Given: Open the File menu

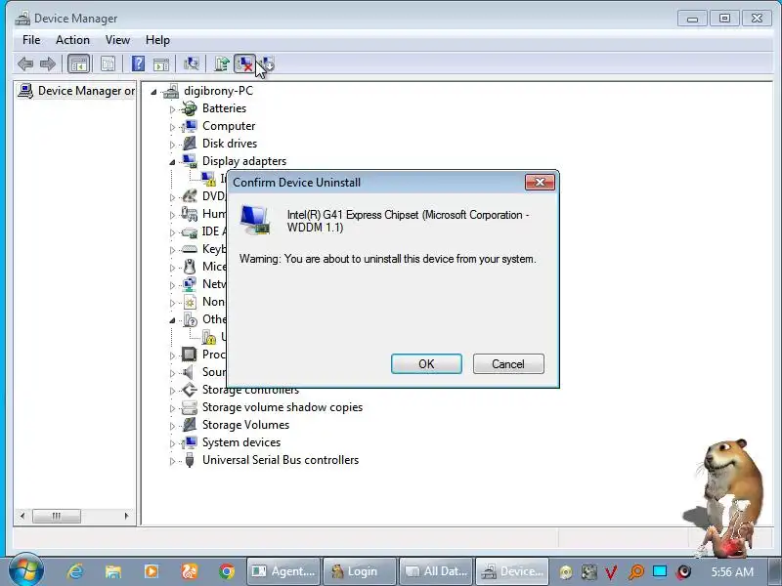Looking at the screenshot, I should click(31, 40).
